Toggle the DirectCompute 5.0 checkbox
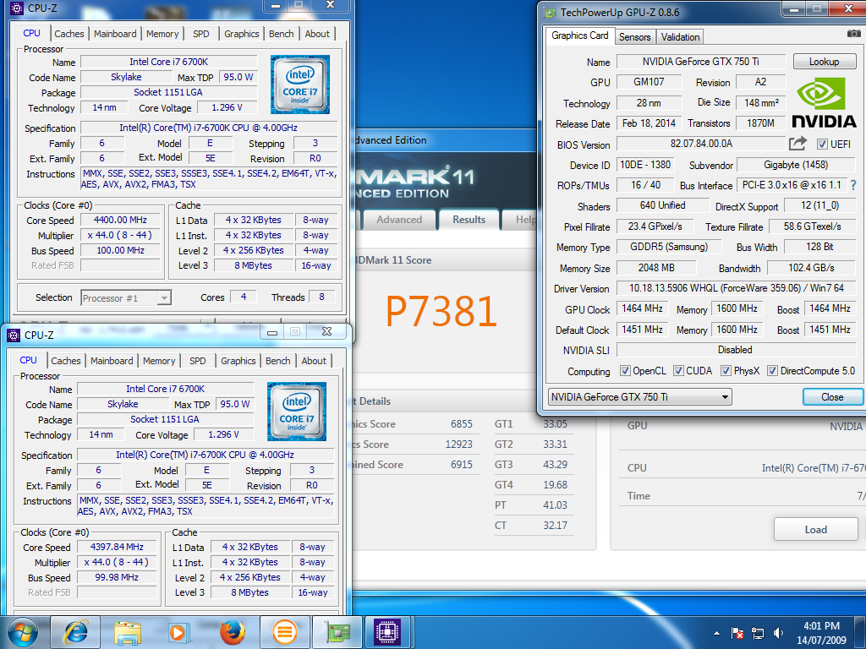 click(773, 370)
